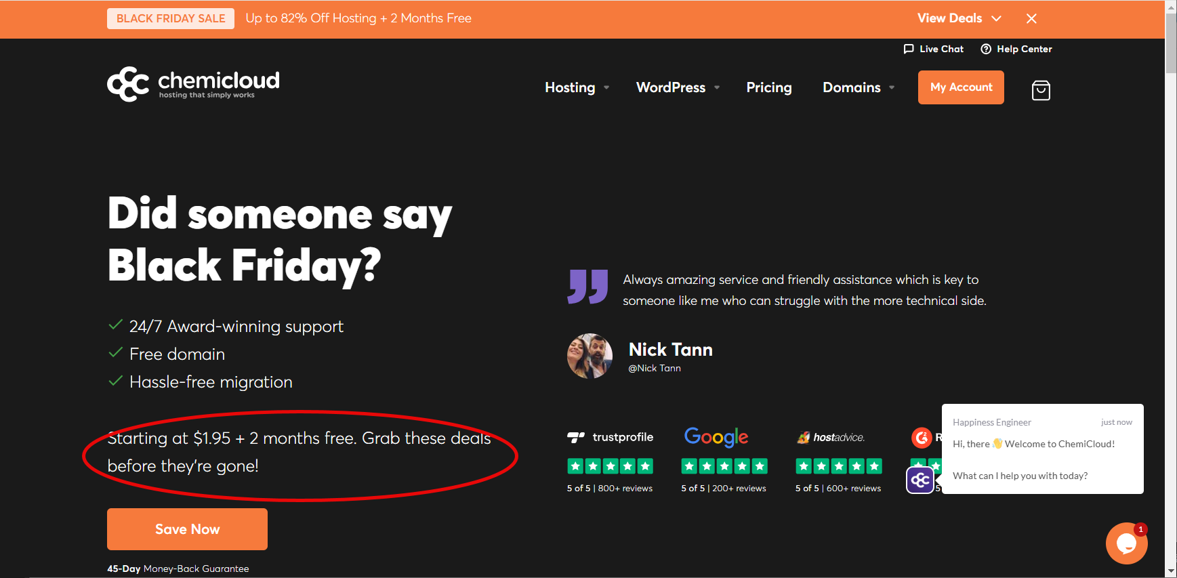Screen dimensions: 1177x578
Task: Click 'Did someone say Black Friday?' headline
Action: 279,240
